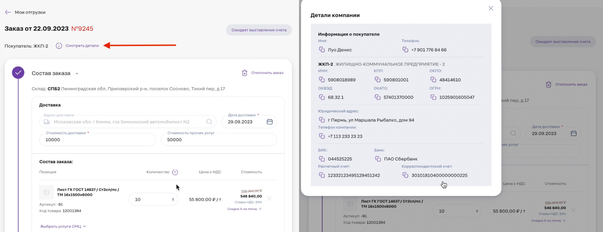Close the Детали компании dialog

pos(491,8)
